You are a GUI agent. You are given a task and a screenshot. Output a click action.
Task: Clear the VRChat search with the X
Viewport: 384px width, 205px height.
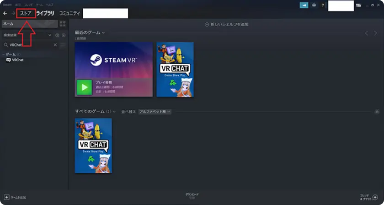[55, 45]
